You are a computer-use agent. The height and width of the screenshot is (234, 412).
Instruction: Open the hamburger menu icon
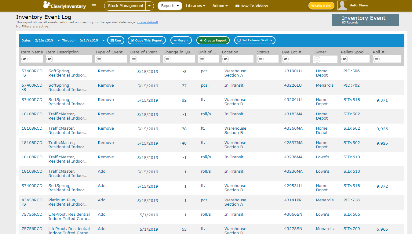(94, 5)
